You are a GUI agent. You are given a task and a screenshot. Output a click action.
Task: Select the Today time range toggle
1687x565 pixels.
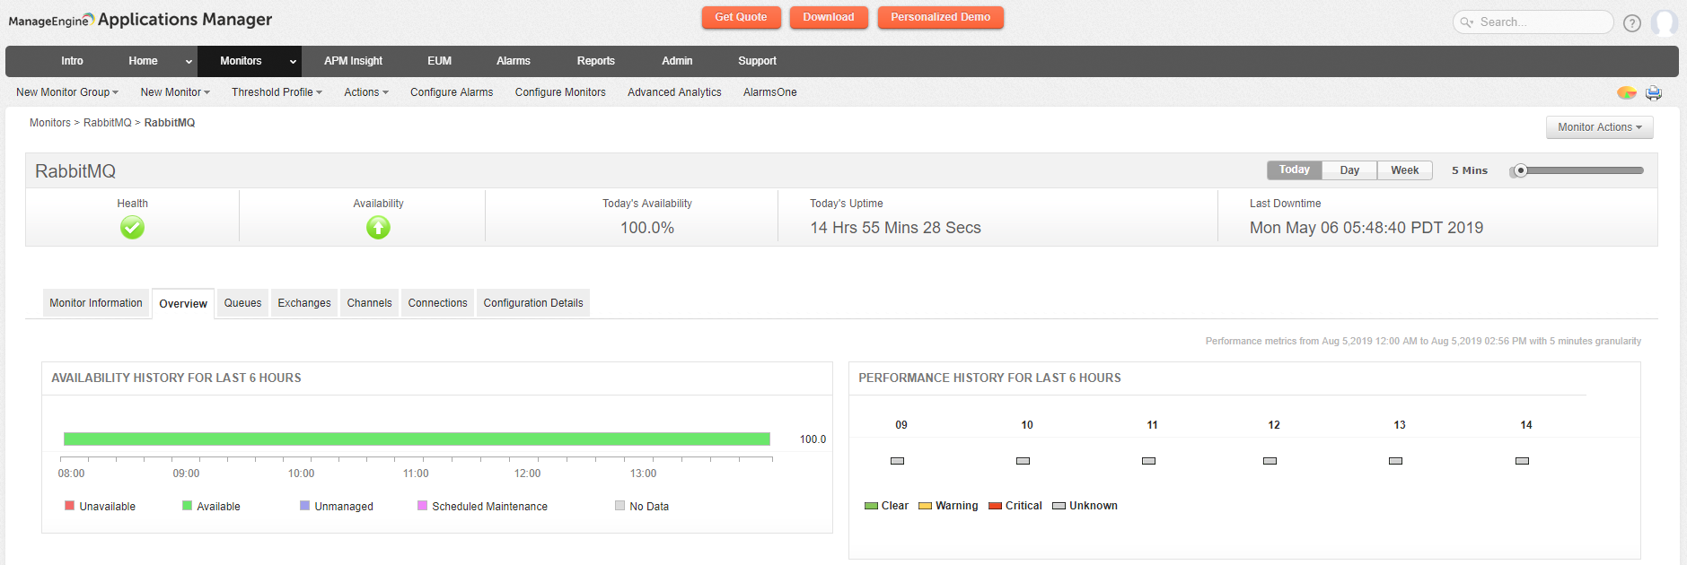1295,170
